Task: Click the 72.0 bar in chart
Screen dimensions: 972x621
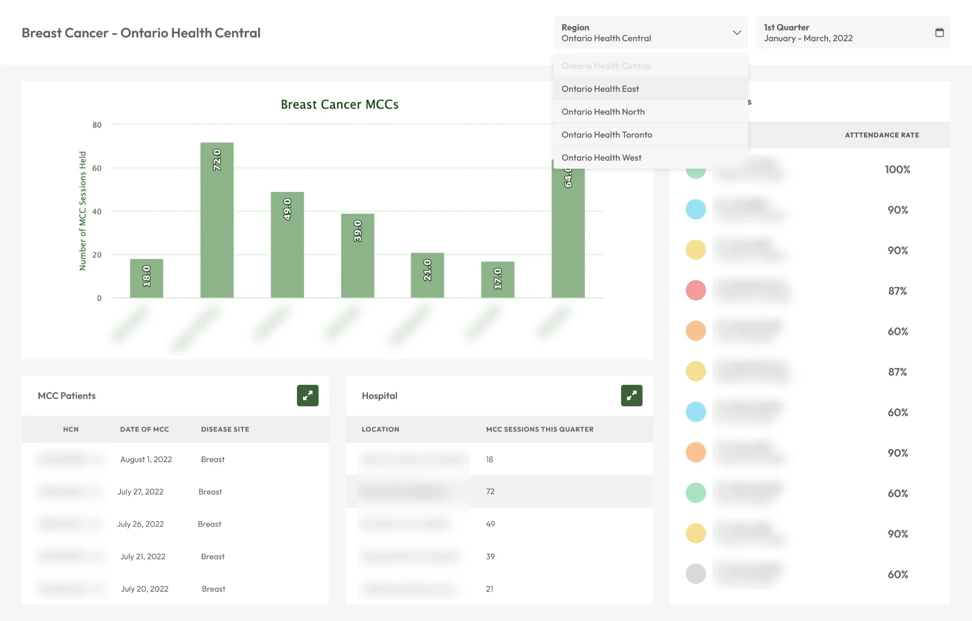Action: (x=217, y=220)
